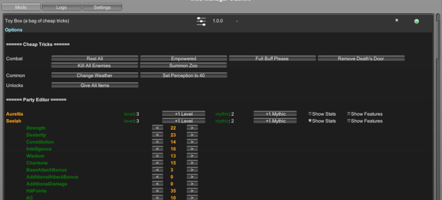442x200 pixels.
Task: Click Kill All Enemies
Action: pyautogui.click(x=94, y=66)
